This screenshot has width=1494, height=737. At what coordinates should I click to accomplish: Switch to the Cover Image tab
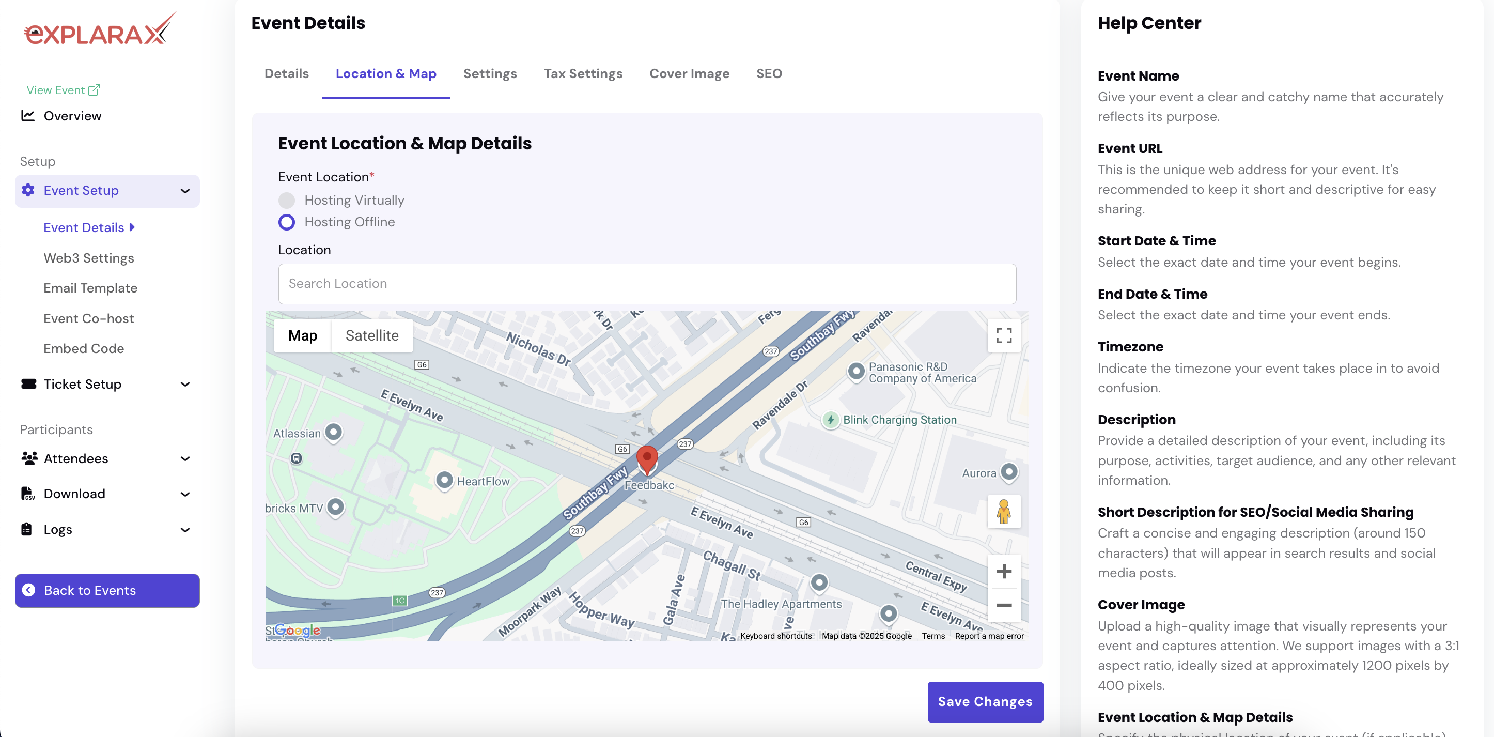[x=689, y=74]
